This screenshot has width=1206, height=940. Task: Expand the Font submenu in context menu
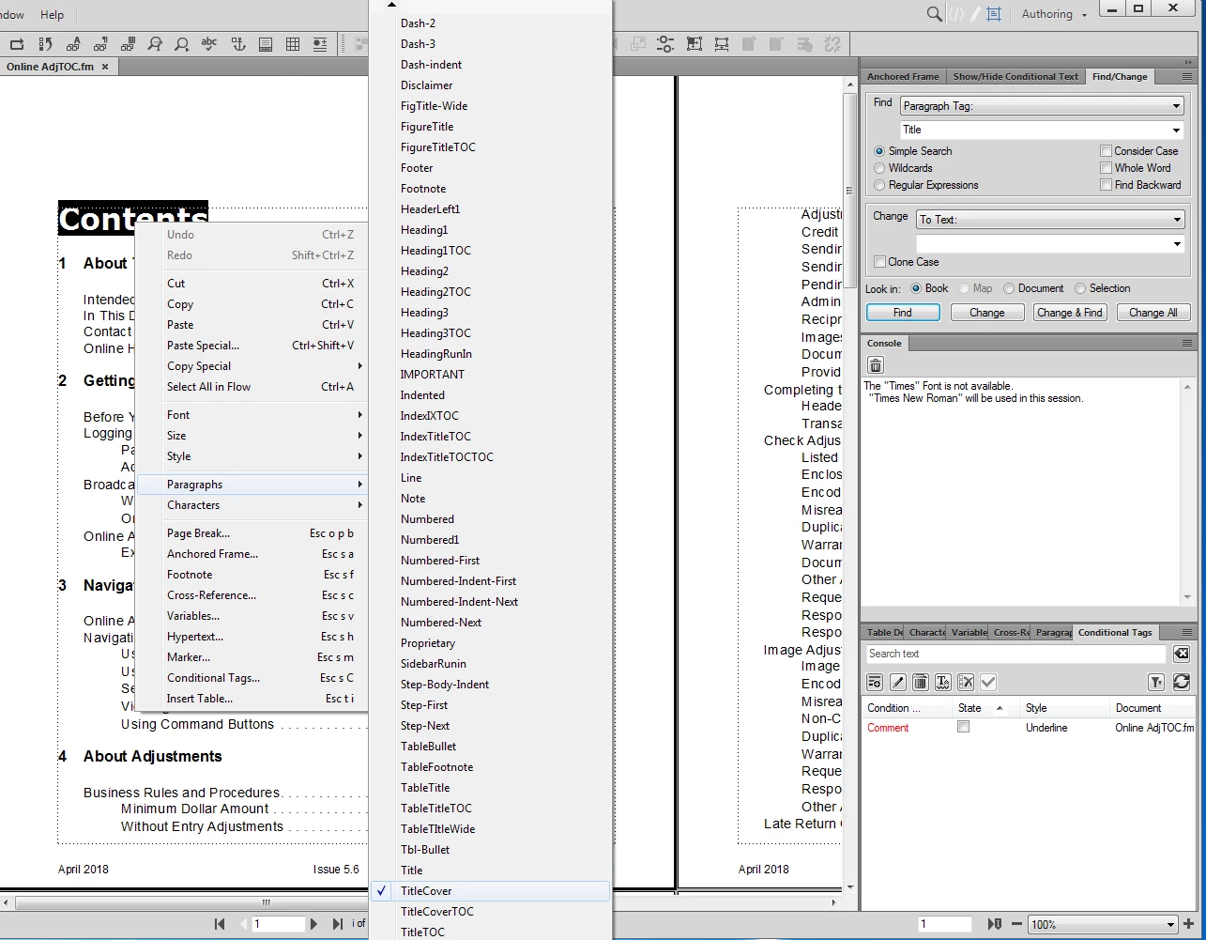[252, 415]
